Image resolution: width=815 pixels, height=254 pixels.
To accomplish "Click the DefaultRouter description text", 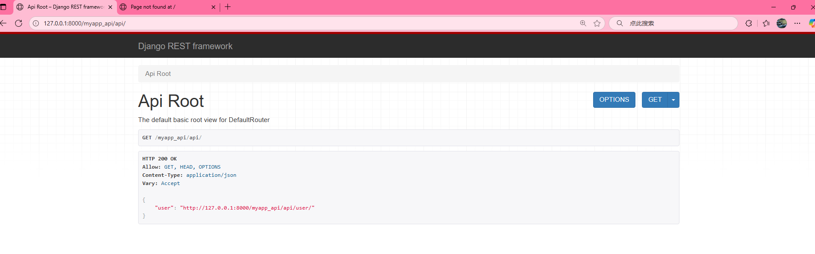I will tap(204, 120).
